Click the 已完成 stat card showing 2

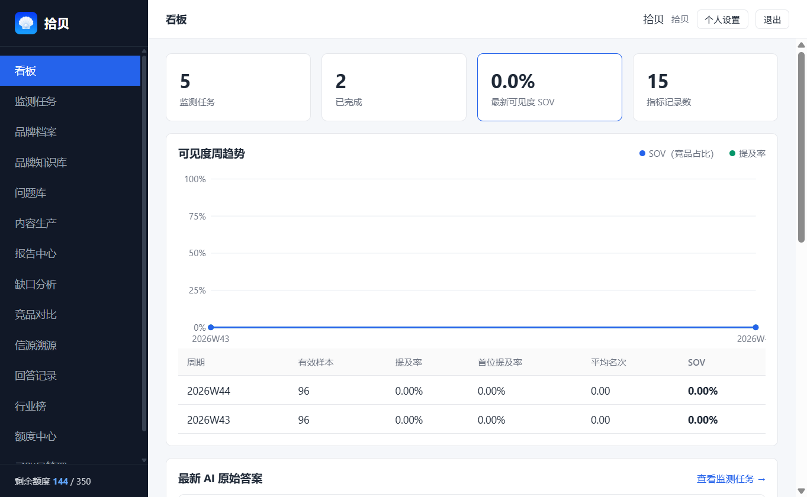point(394,88)
